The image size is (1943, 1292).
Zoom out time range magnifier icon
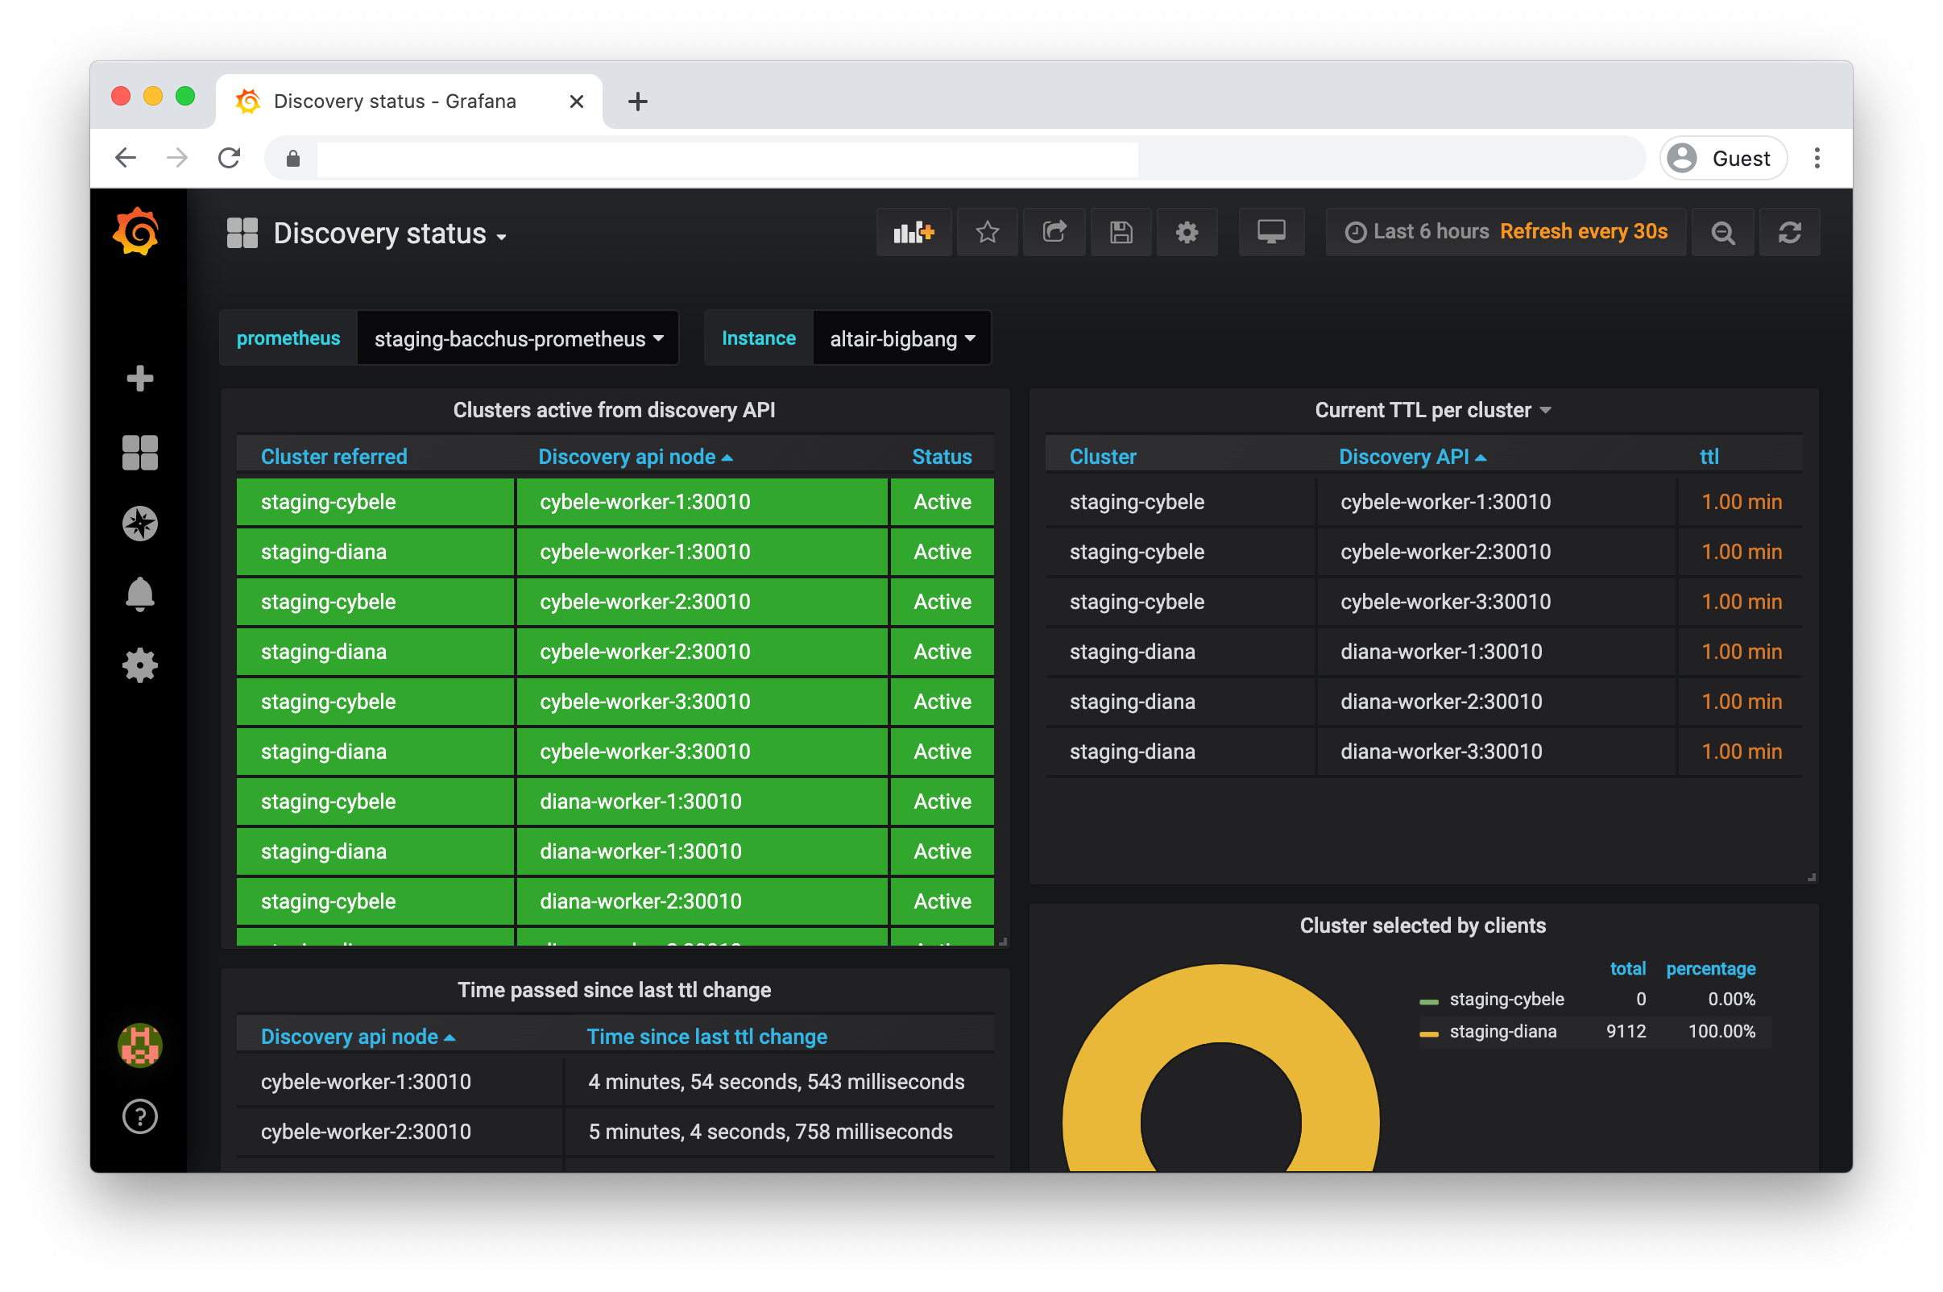pyautogui.click(x=1722, y=232)
